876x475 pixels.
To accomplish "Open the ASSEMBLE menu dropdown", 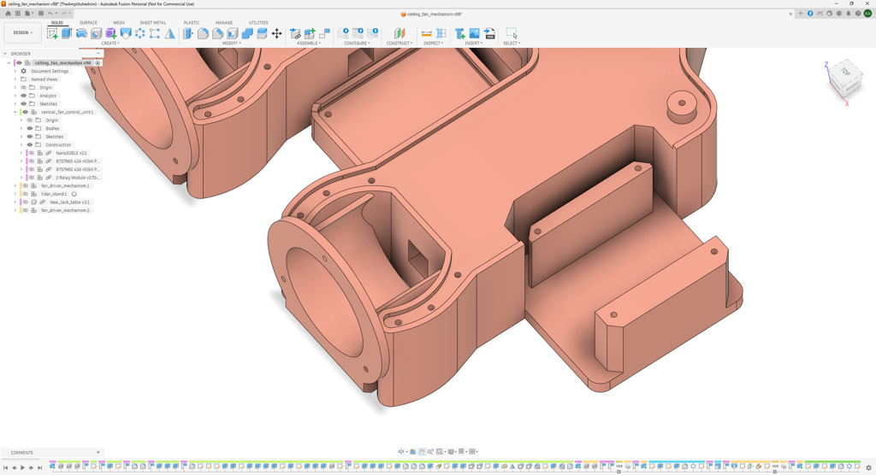I will pos(308,43).
